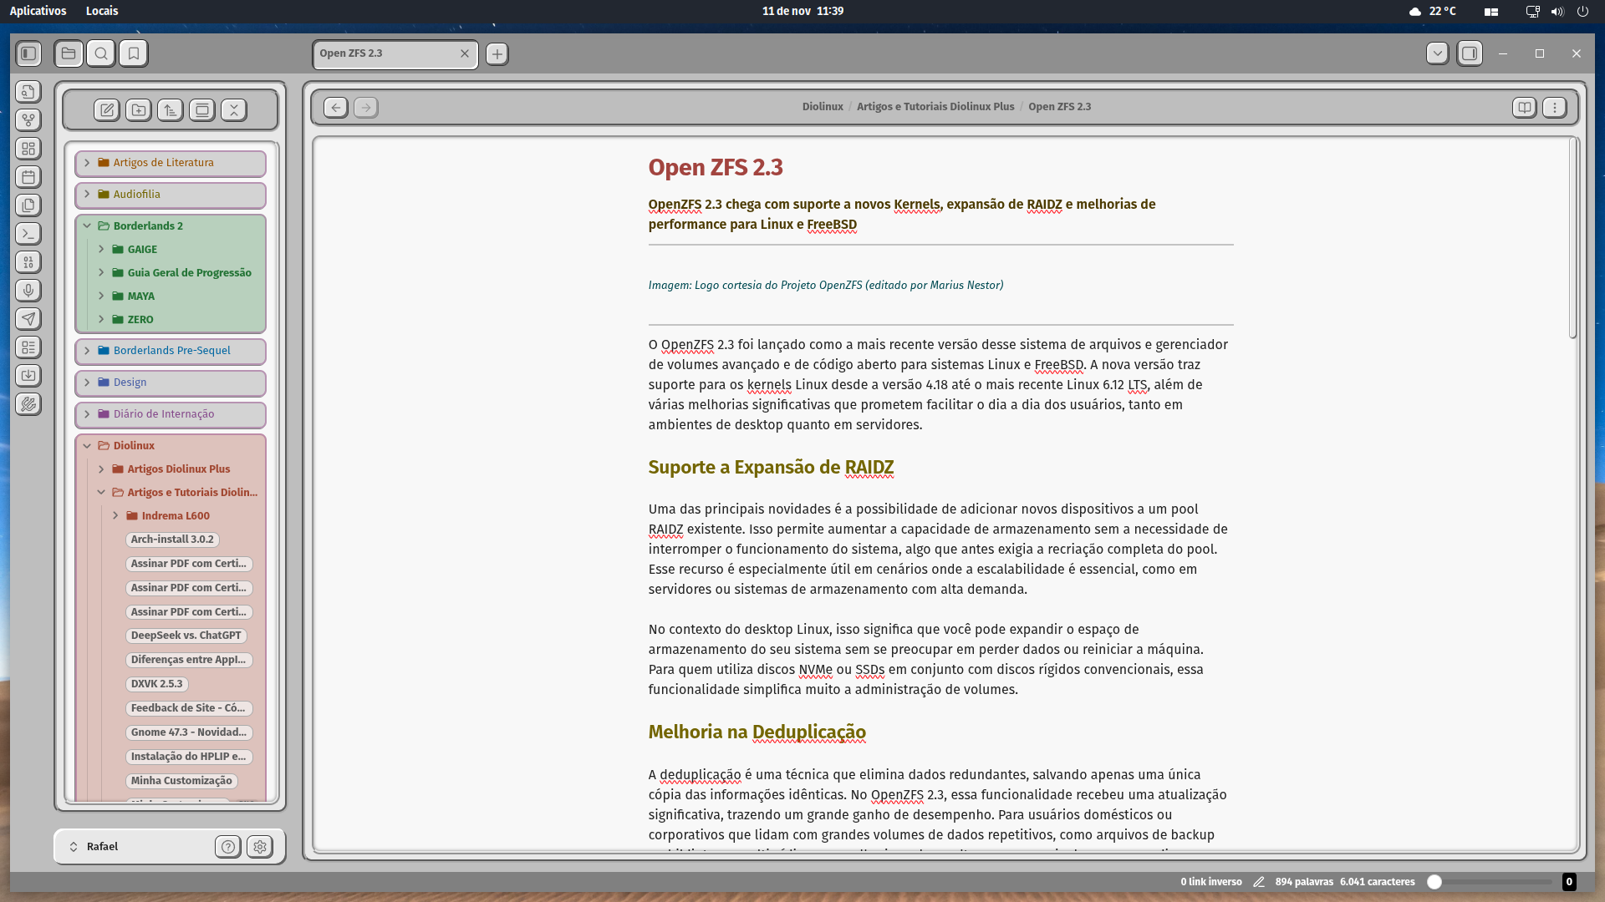Create a new note in file explorer
Screen dimensions: 1605x902
(107, 110)
